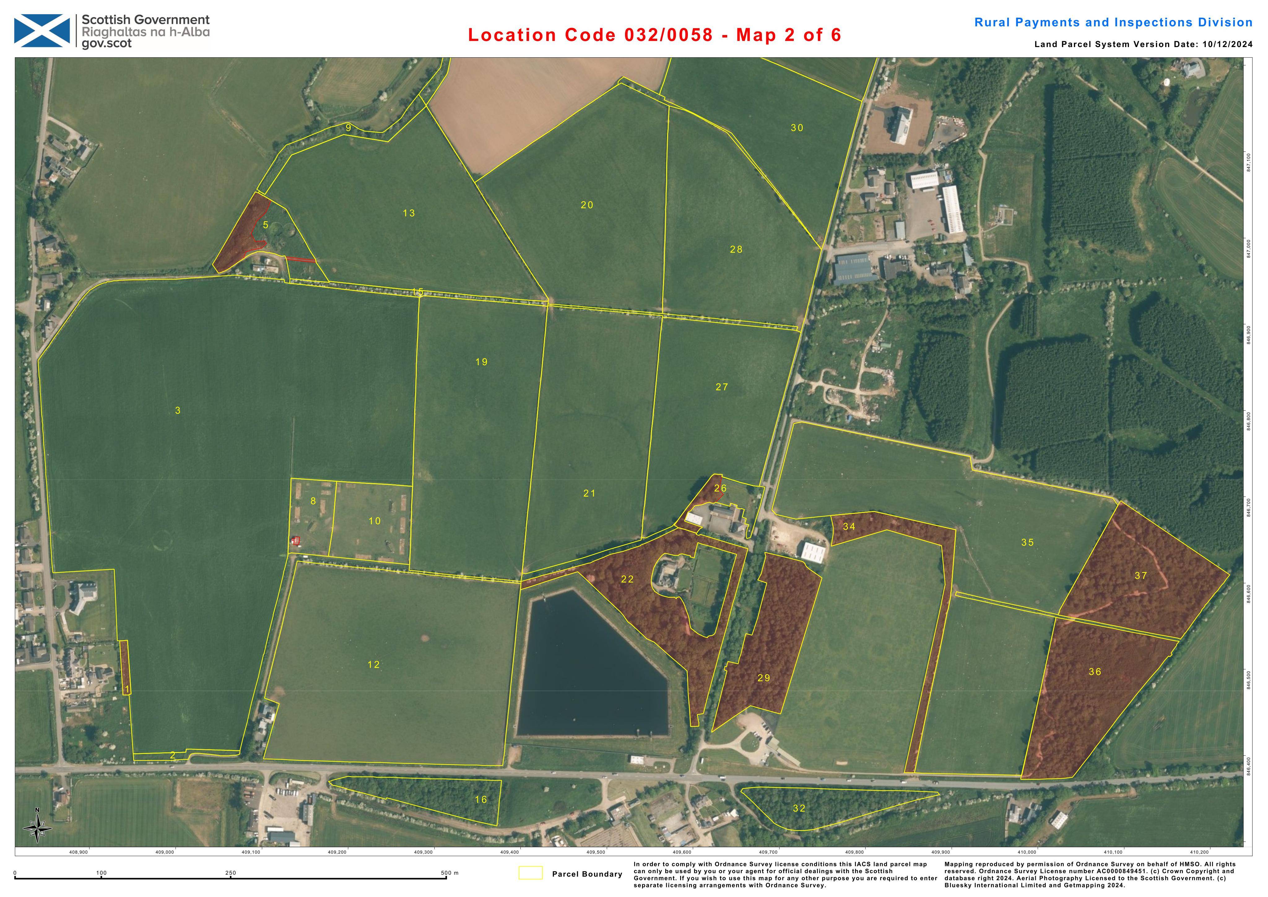This screenshot has width=1268, height=897.
Task: Click parcel label 2 at the bottom strip
Action: pyautogui.click(x=172, y=755)
